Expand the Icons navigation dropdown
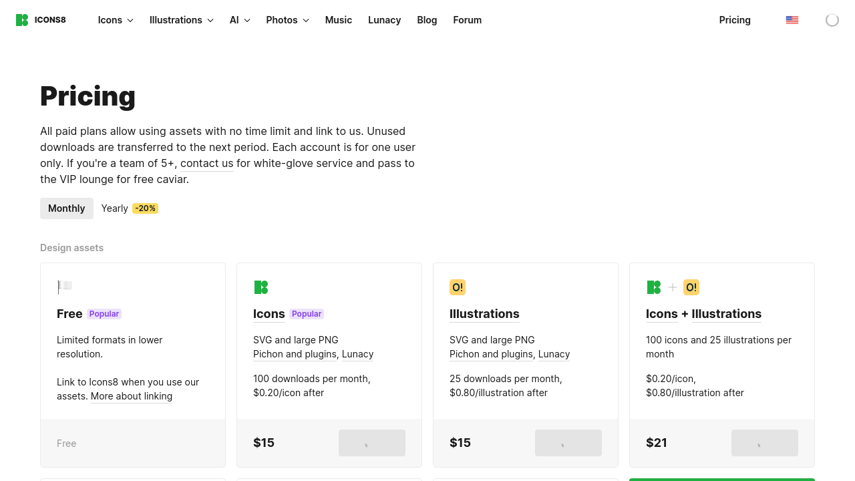 116,20
